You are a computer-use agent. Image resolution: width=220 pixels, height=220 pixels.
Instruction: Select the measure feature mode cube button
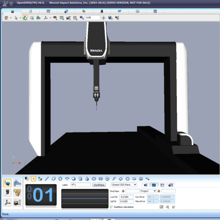pos(7,183)
